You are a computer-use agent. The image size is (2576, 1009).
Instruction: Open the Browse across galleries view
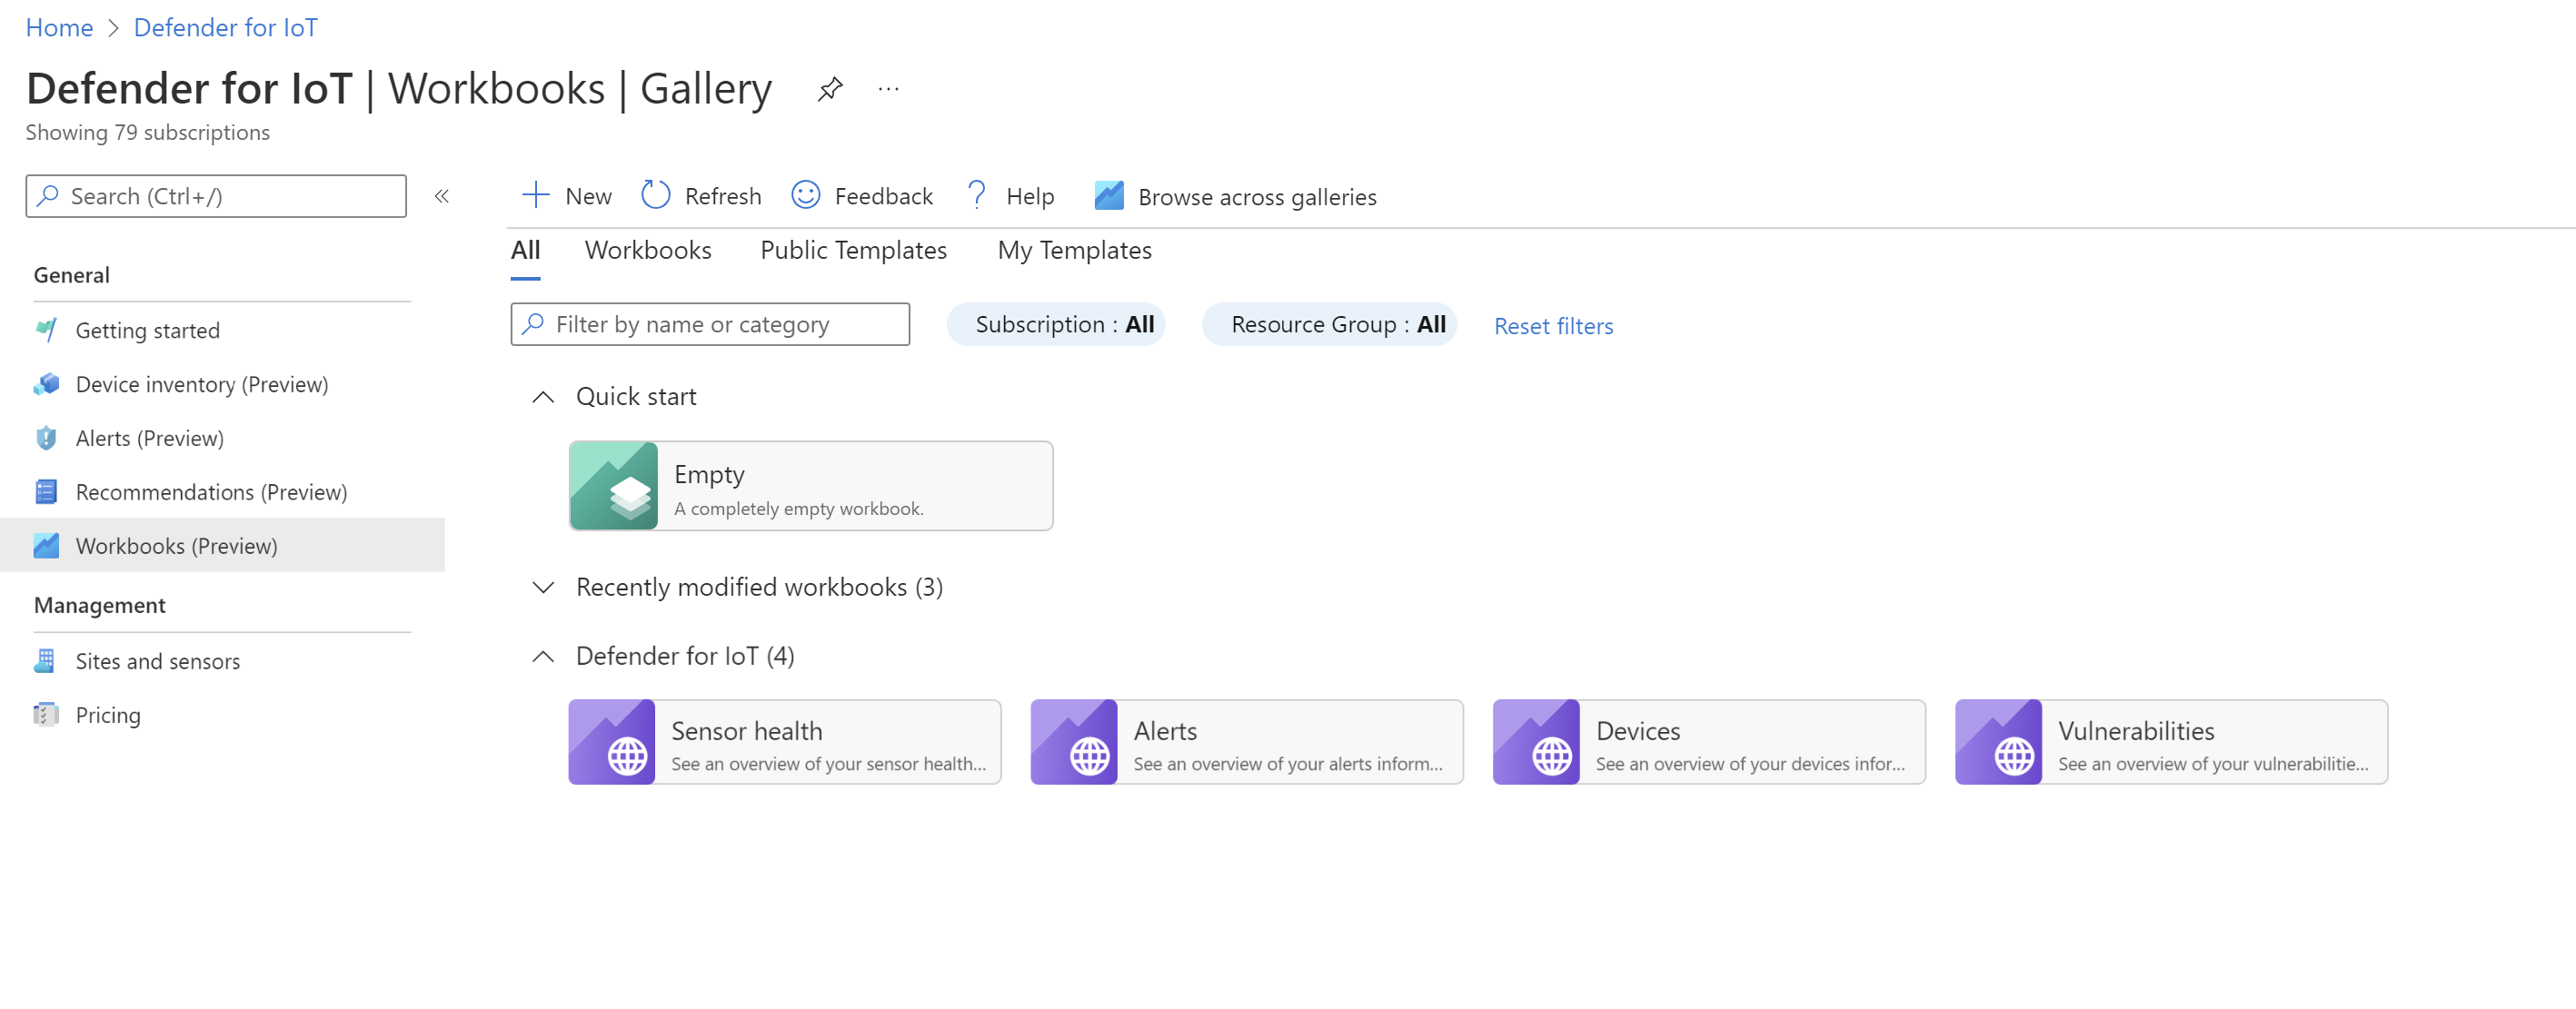(1234, 195)
